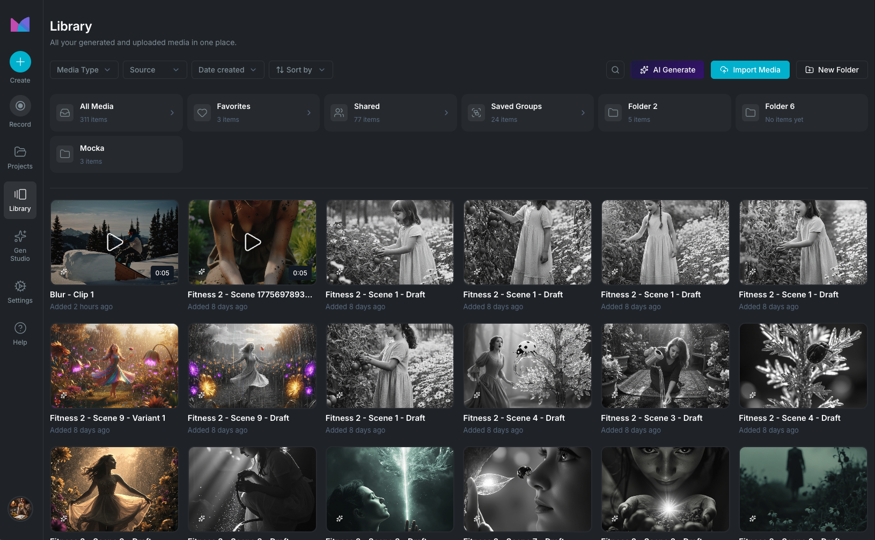
Task: Expand the Media Type filter dropdown
Action: point(84,70)
